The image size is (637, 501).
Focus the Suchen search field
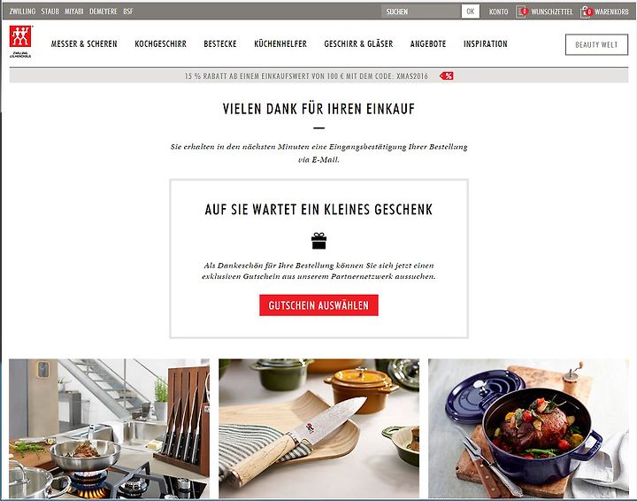click(x=421, y=12)
